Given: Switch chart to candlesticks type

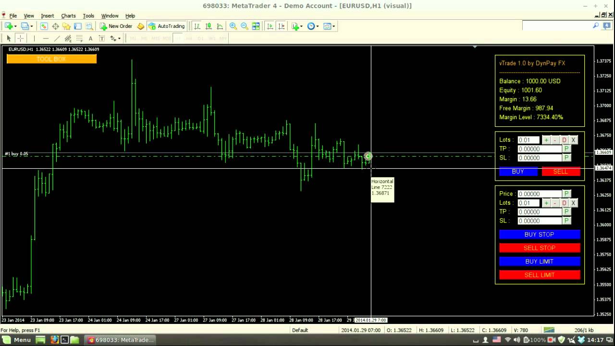Looking at the screenshot, I should point(209,26).
